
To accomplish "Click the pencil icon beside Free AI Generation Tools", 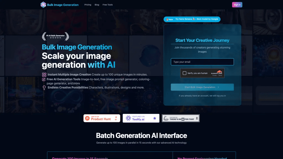I will tap(44, 79).
